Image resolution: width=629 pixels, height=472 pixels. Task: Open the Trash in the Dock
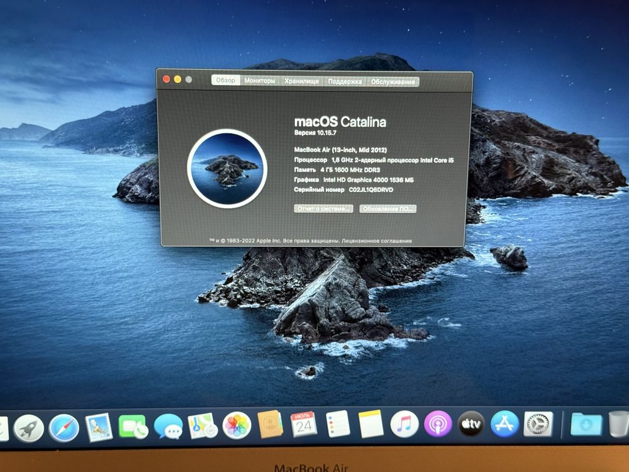pyautogui.click(x=618, y=424)
